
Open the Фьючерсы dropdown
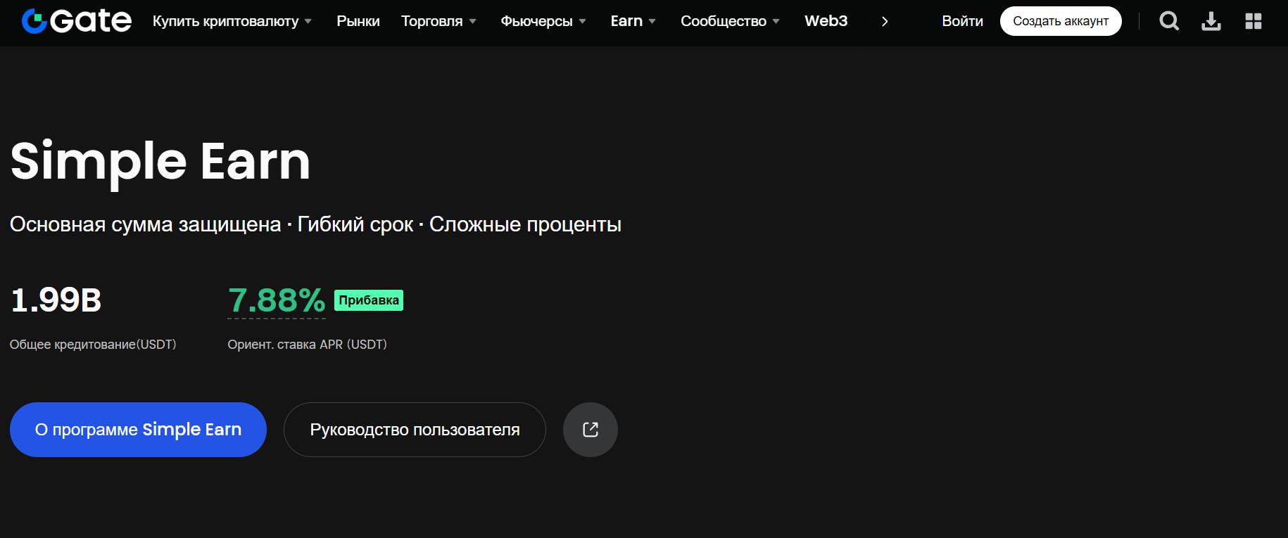click(x=543, y=21)
